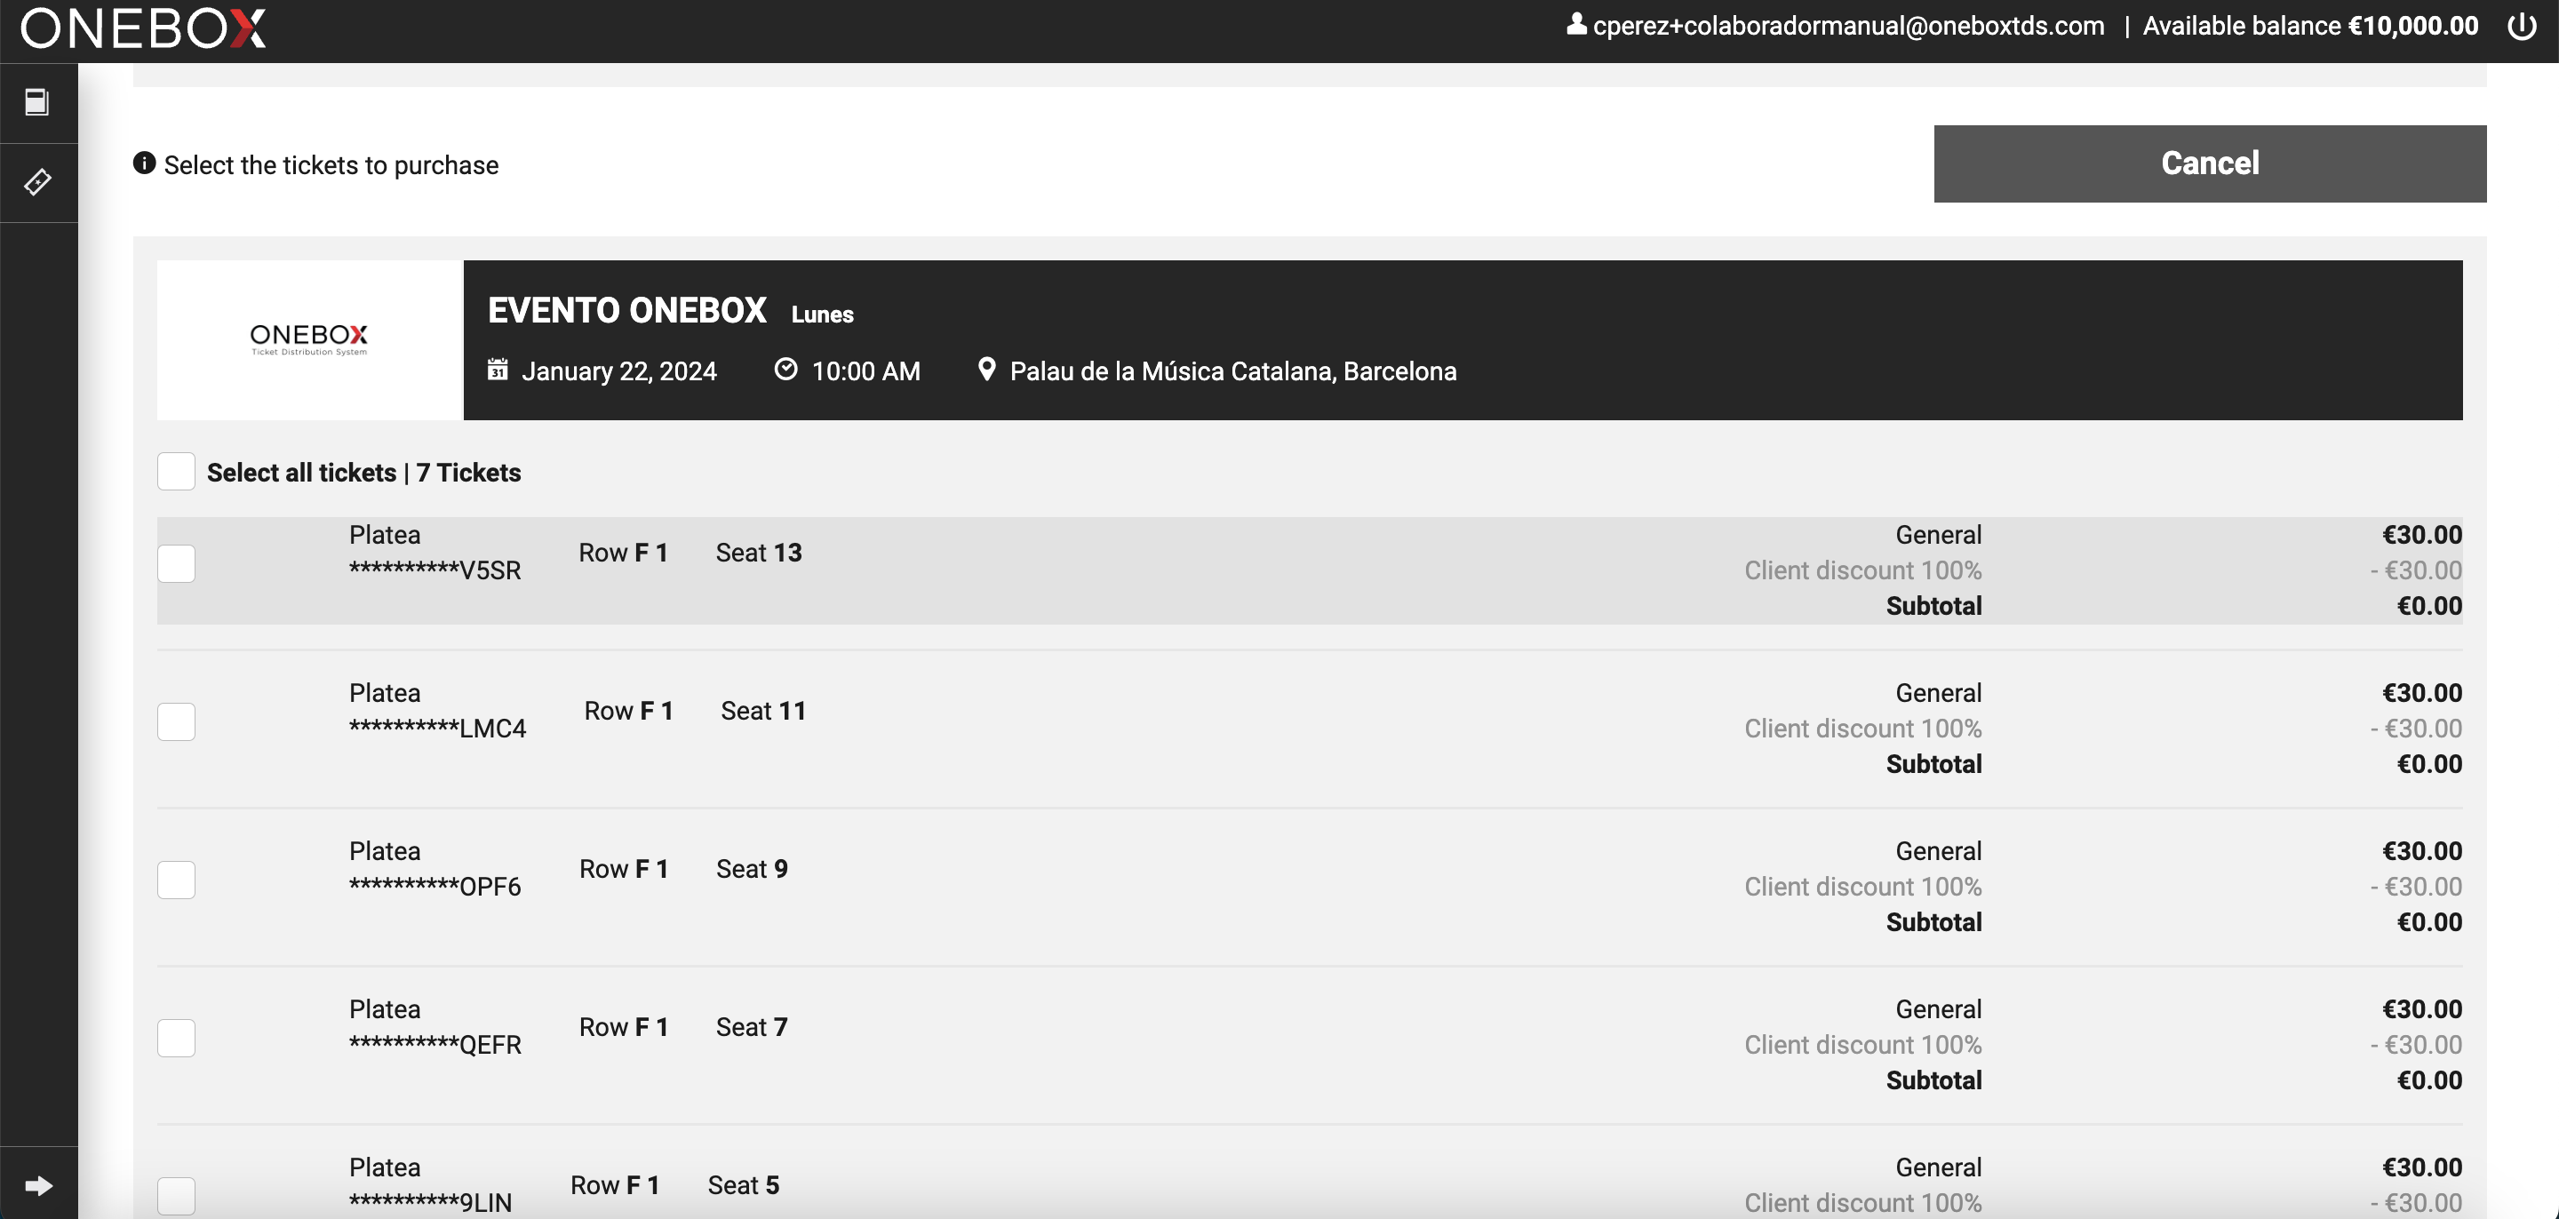This screenshot has height=1219, width=2559.
Task: Select the Seat 9 ticket checkbox
Action: [x=176, y=880]
